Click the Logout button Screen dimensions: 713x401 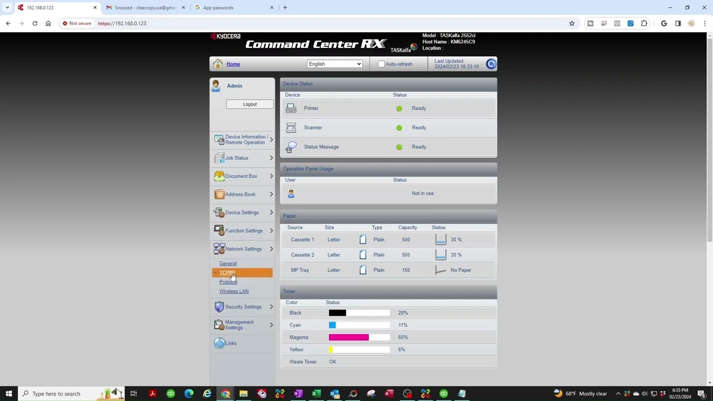tap(250, 104)
